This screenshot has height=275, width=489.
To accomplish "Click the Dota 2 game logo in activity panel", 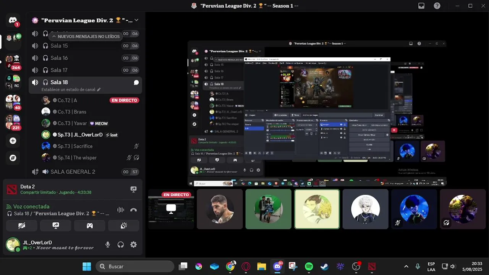I will pos(12,189).
